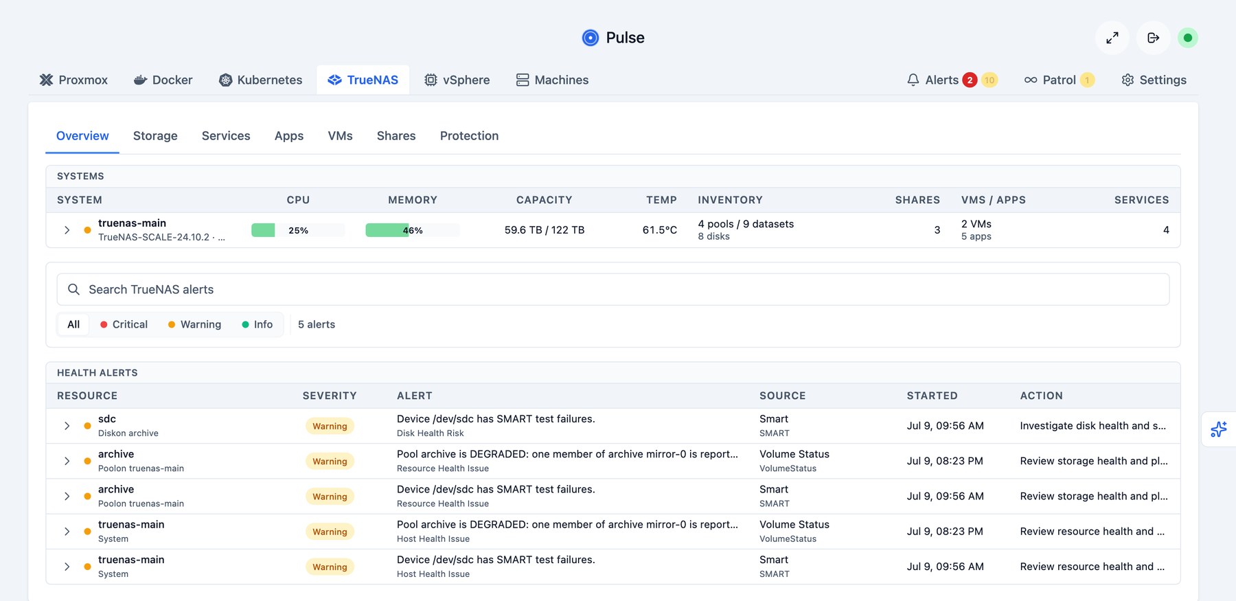Image resolution: width=1236 pixels, height=601 pixels.
Task: Click the '5 alerts' count text
Action: point(317,324)
